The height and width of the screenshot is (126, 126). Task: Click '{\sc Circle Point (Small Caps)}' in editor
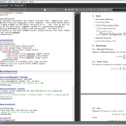click(x=29, y=64)
